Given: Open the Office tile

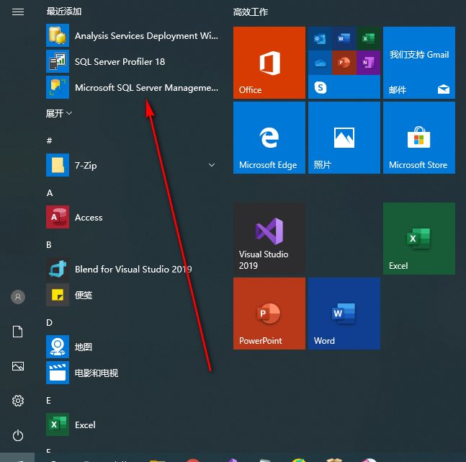Looking at the screenshot, I should click(x=269, y=63).
